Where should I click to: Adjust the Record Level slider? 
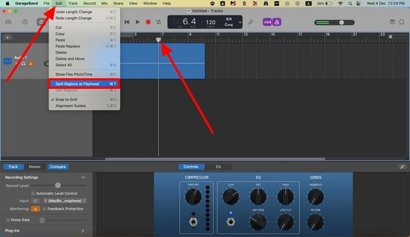pos(58,185)
